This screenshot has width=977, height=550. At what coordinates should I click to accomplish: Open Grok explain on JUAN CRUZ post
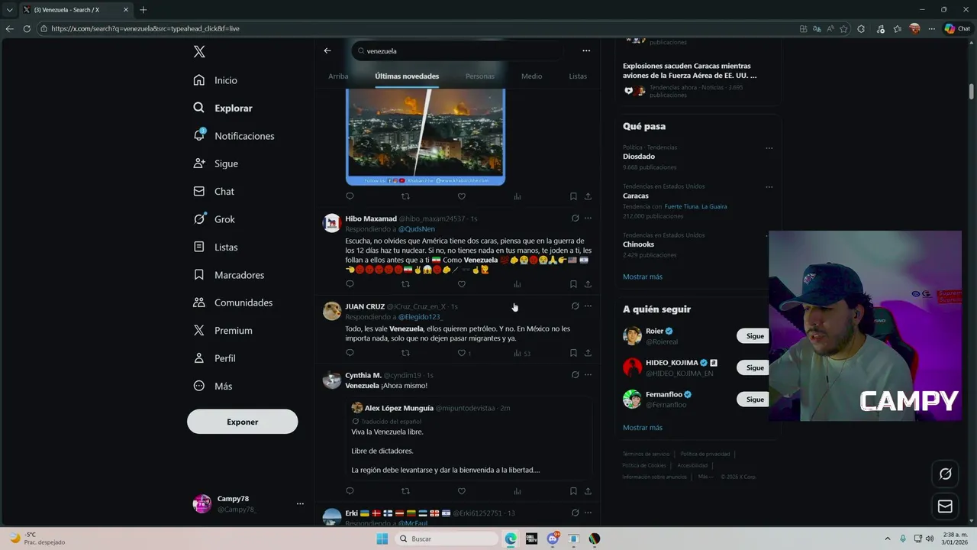coord(575,306)
